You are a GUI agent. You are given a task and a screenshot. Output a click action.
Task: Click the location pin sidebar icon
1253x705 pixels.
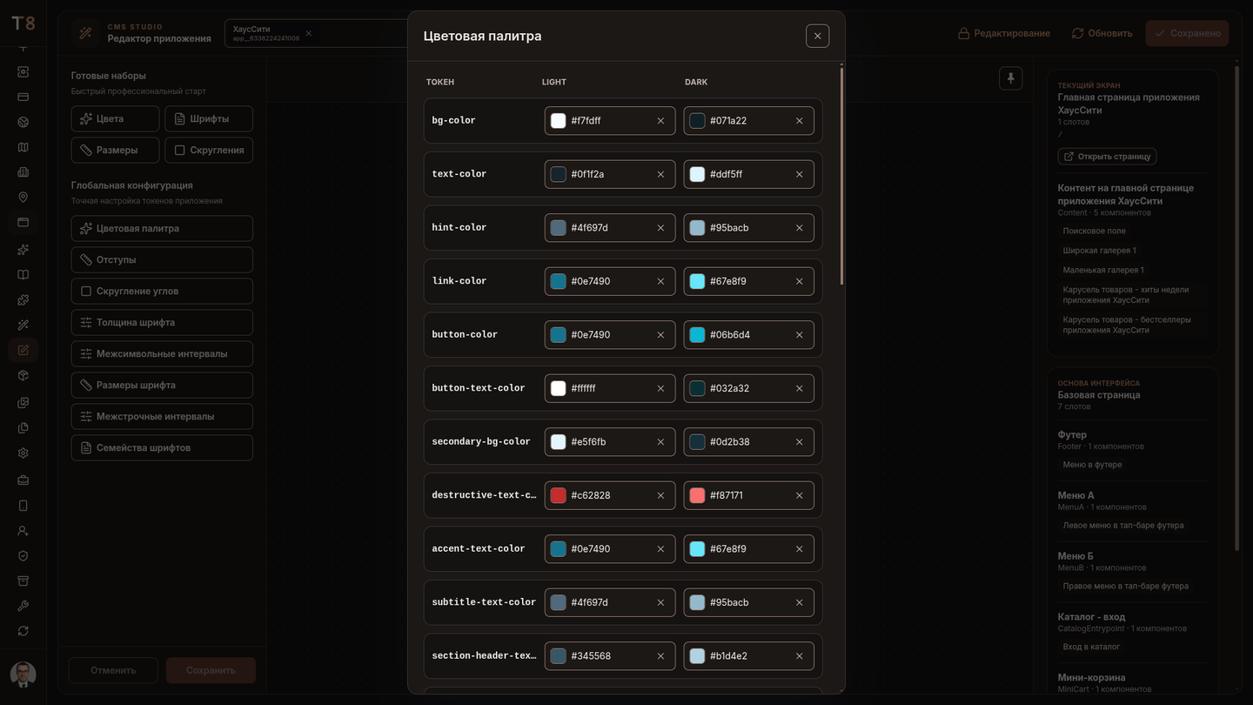[23, 198]
